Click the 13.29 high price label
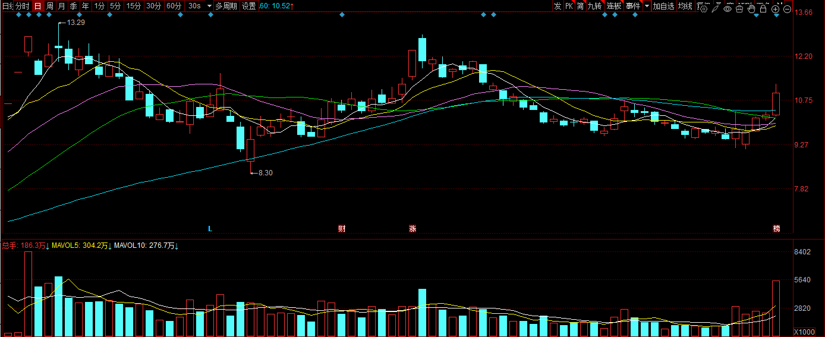Image resolution: width=825 pixels, height=337 pixels. coord(75,22)
